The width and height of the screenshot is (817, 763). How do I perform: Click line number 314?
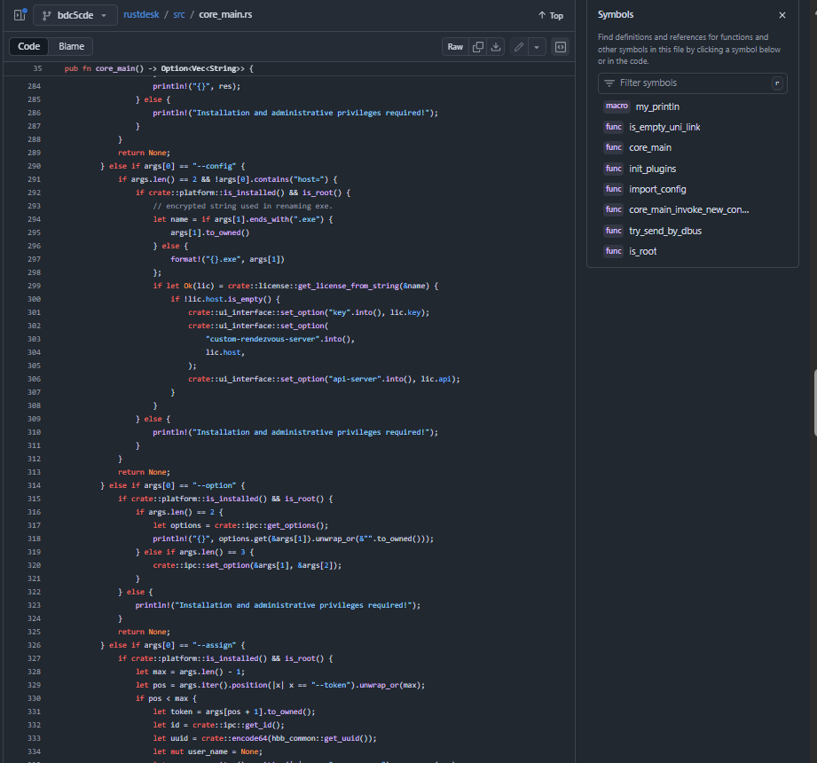pos(34,485)
